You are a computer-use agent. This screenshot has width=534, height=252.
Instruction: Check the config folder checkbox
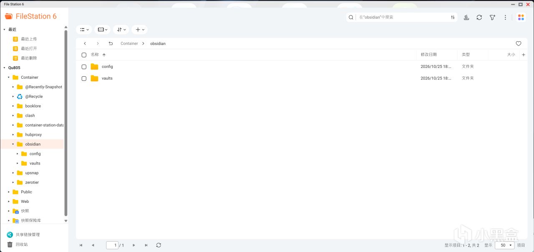click(84, 67)
